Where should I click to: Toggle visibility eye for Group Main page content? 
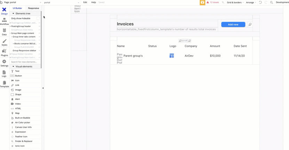coord(39,33)
